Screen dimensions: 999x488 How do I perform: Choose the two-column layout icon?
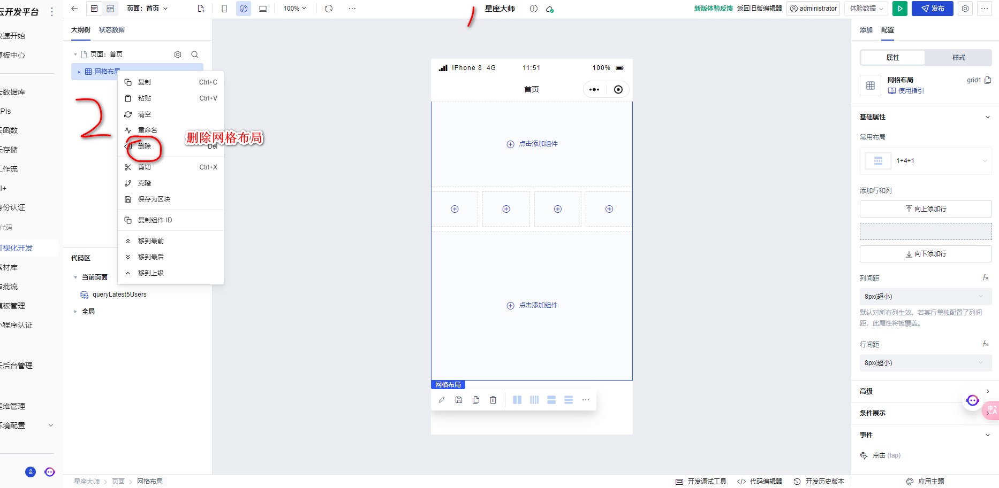pyautogui.click(x=517, y=400)
